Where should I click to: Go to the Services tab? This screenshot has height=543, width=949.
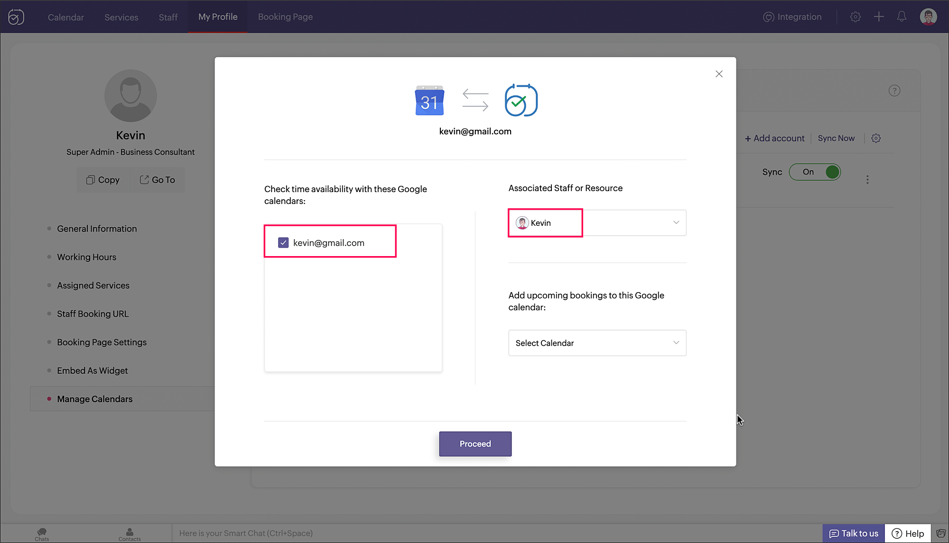[121, 17]
